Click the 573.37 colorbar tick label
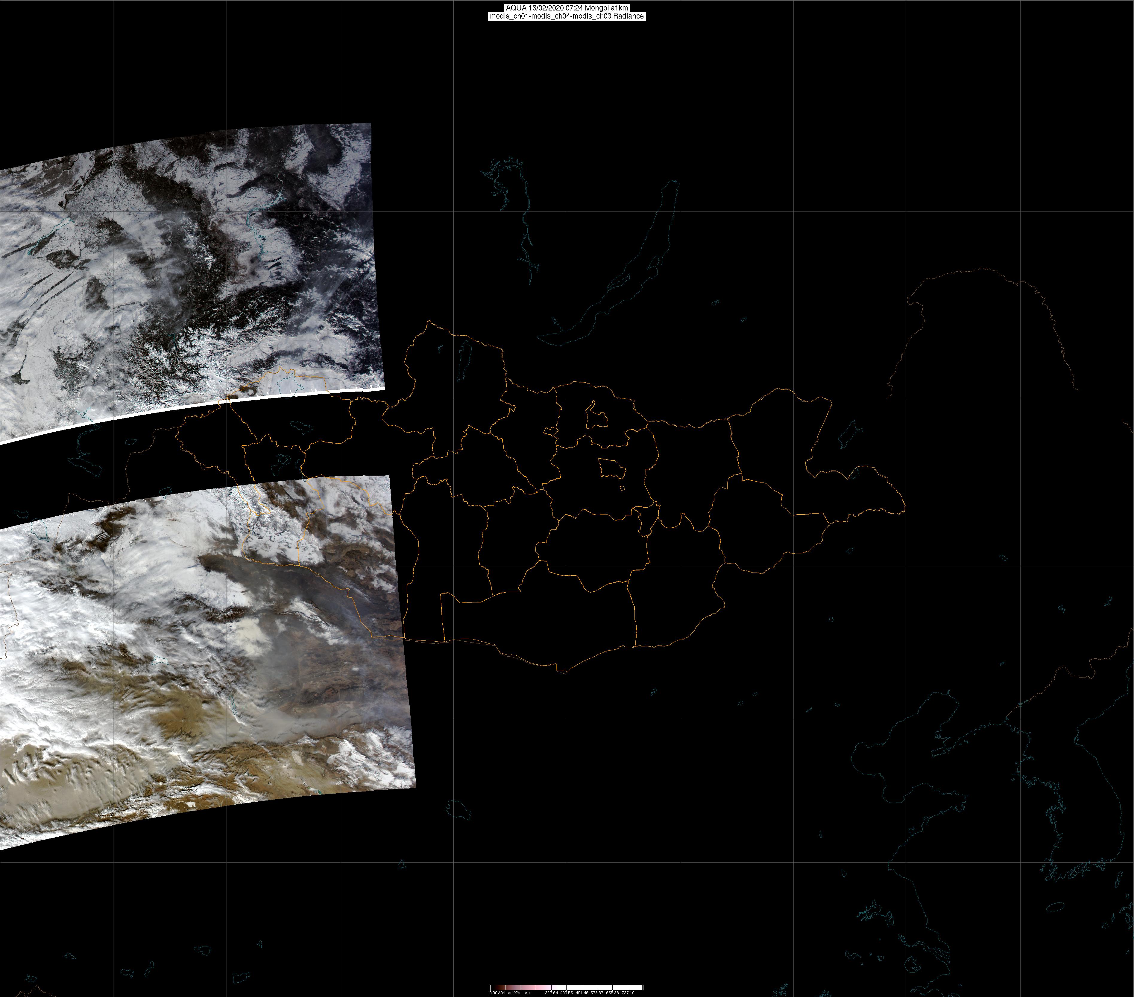 (597, 993)
